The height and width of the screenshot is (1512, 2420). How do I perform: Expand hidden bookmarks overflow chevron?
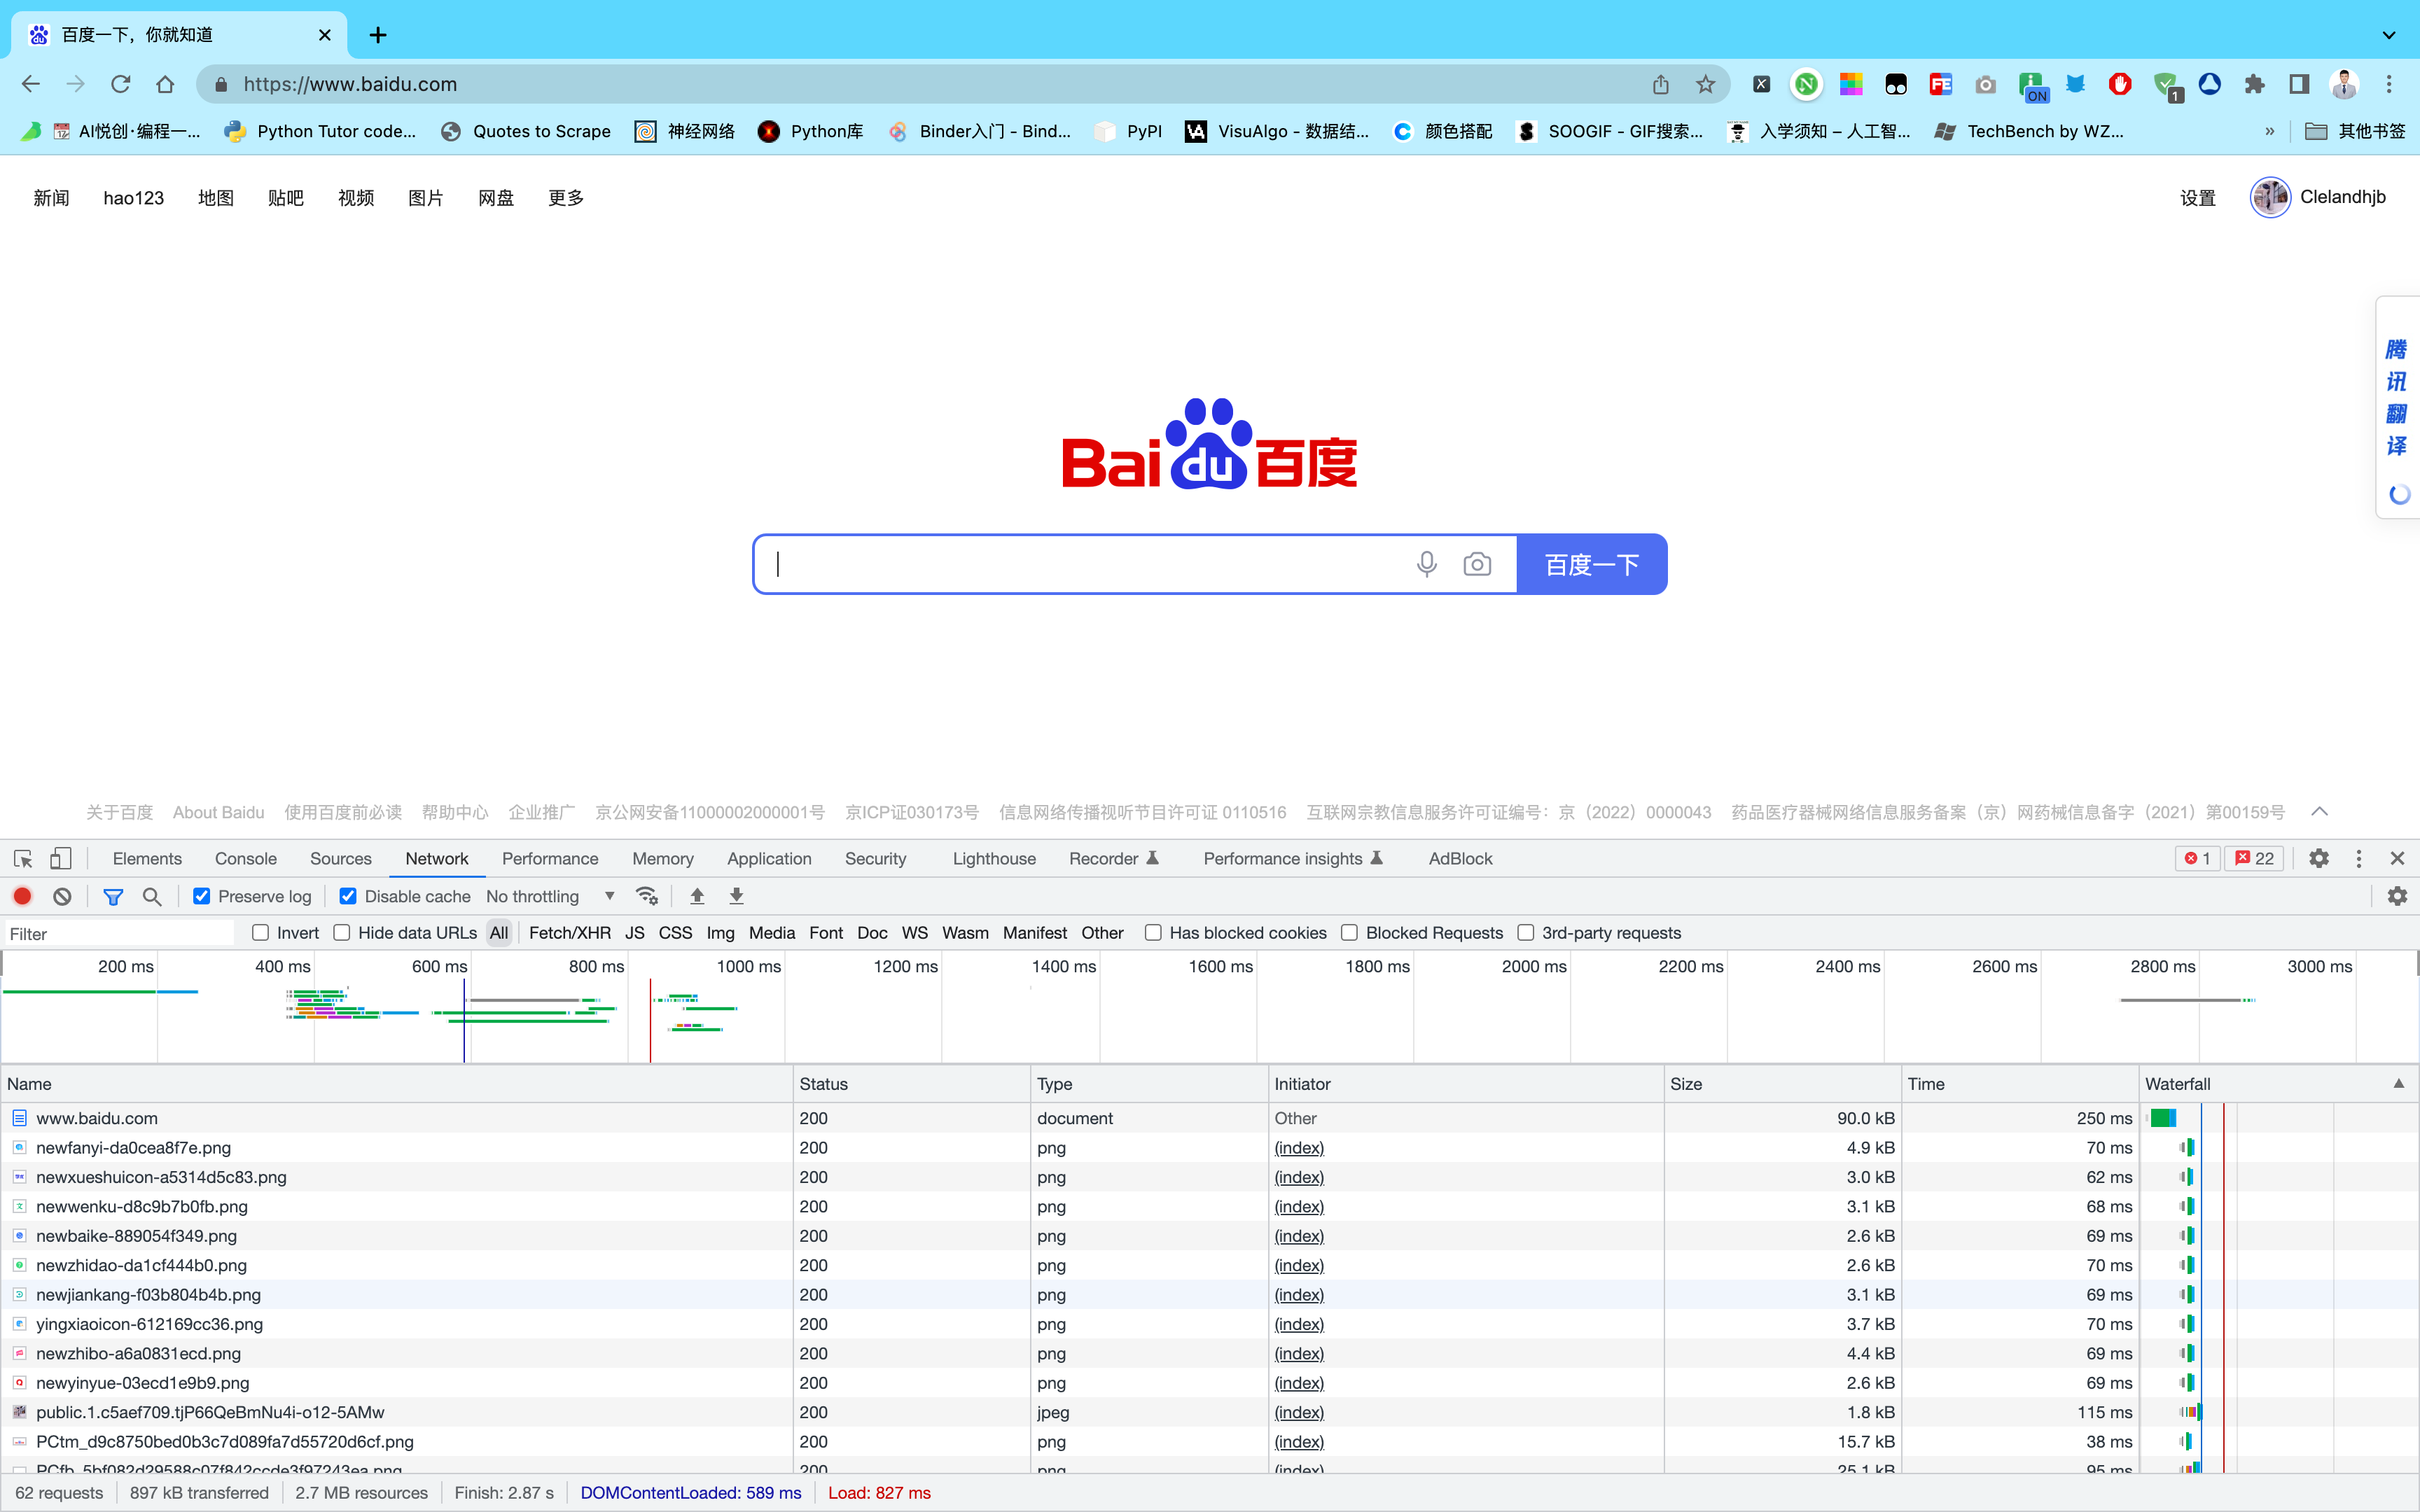(x=2270, y=131)
